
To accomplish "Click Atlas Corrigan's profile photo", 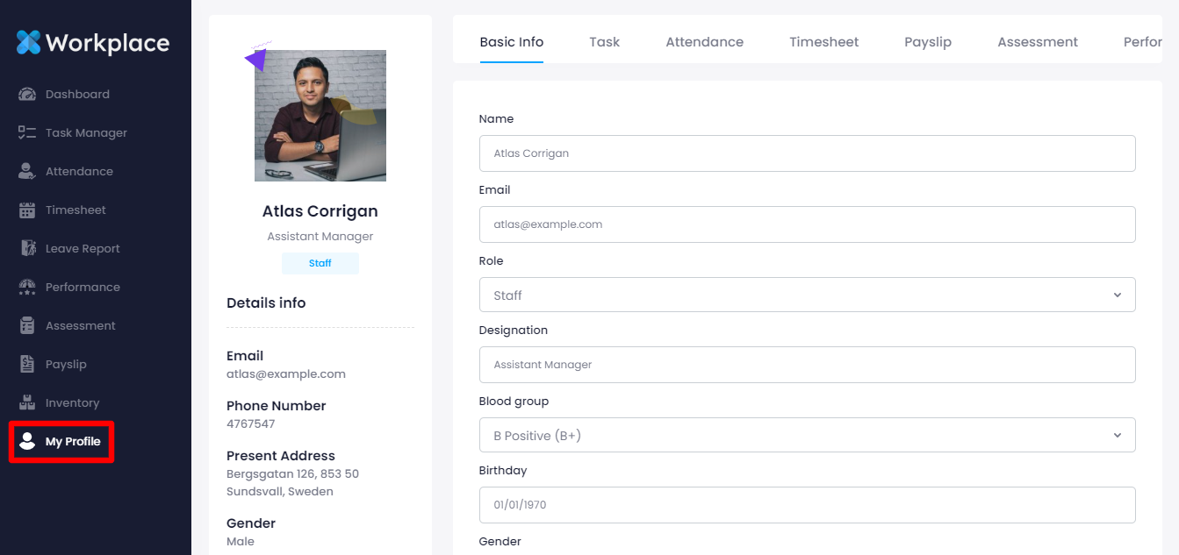I will click(320, 116).
